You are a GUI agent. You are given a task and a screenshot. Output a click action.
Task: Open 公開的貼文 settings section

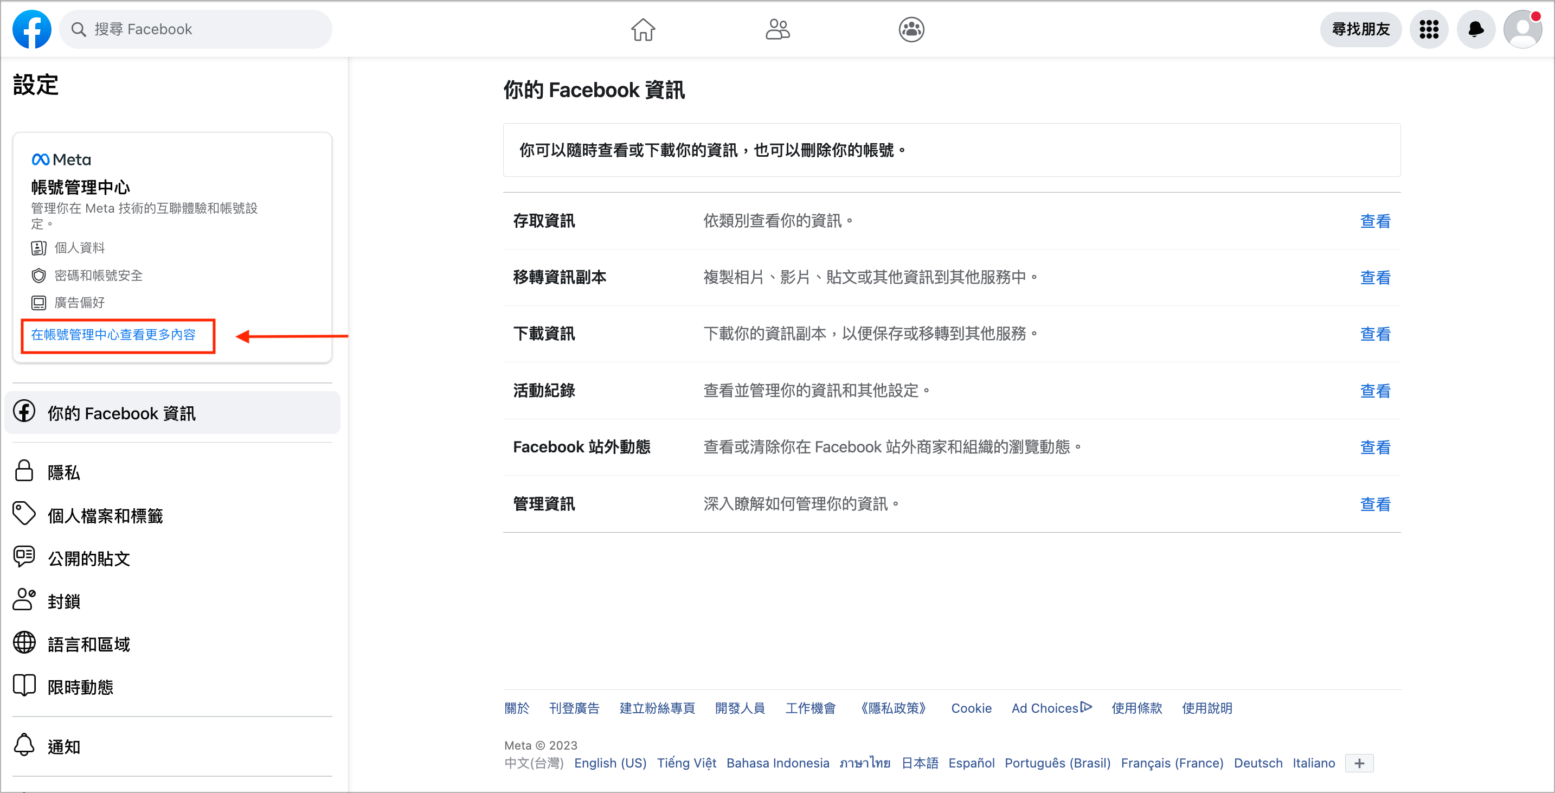pyautogui.click(x=172, y=558)
